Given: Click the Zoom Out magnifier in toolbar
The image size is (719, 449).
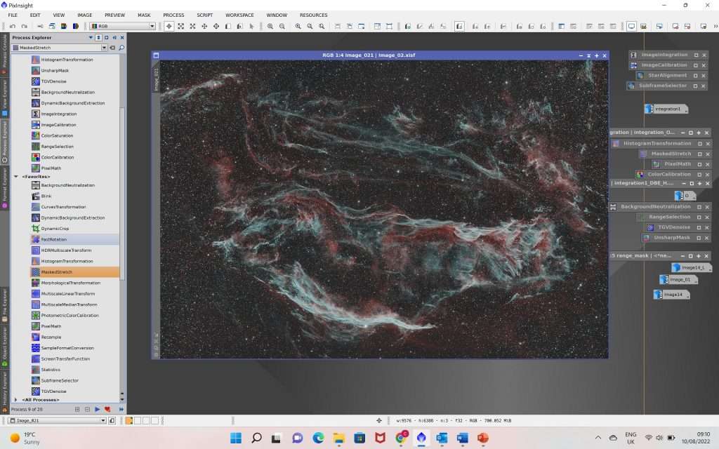Looking at the screenshot, I should 282,27.
